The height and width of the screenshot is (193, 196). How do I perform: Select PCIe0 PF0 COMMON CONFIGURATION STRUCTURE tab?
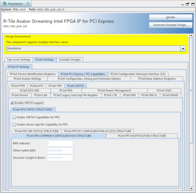59,136
